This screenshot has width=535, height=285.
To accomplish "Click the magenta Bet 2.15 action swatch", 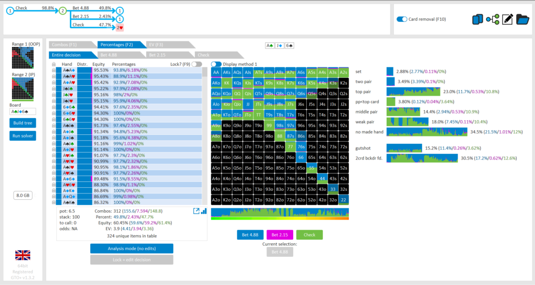I will coord(280,235).
